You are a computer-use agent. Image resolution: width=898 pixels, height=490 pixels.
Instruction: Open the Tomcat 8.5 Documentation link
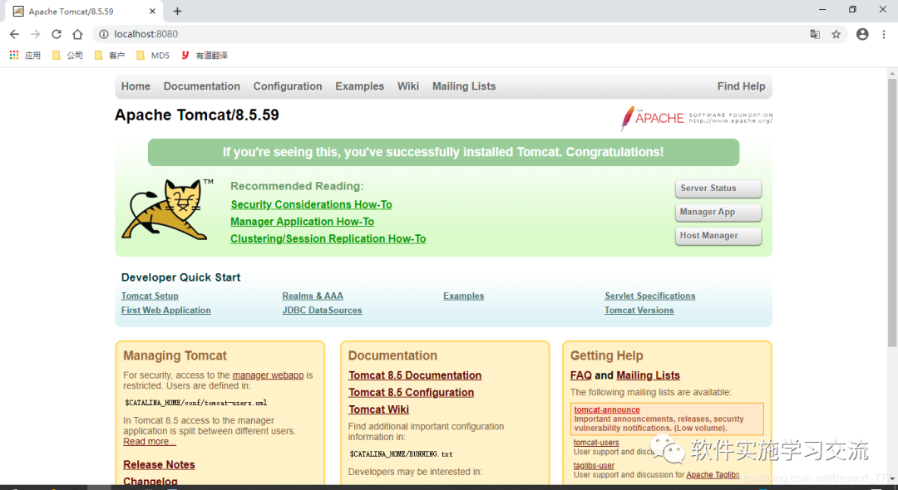pyautogui.click(x=415, y=375)
